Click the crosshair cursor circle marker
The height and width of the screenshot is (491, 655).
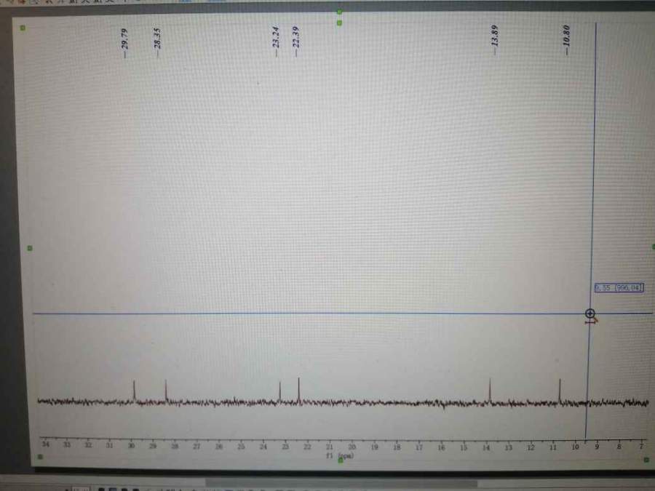589,314
